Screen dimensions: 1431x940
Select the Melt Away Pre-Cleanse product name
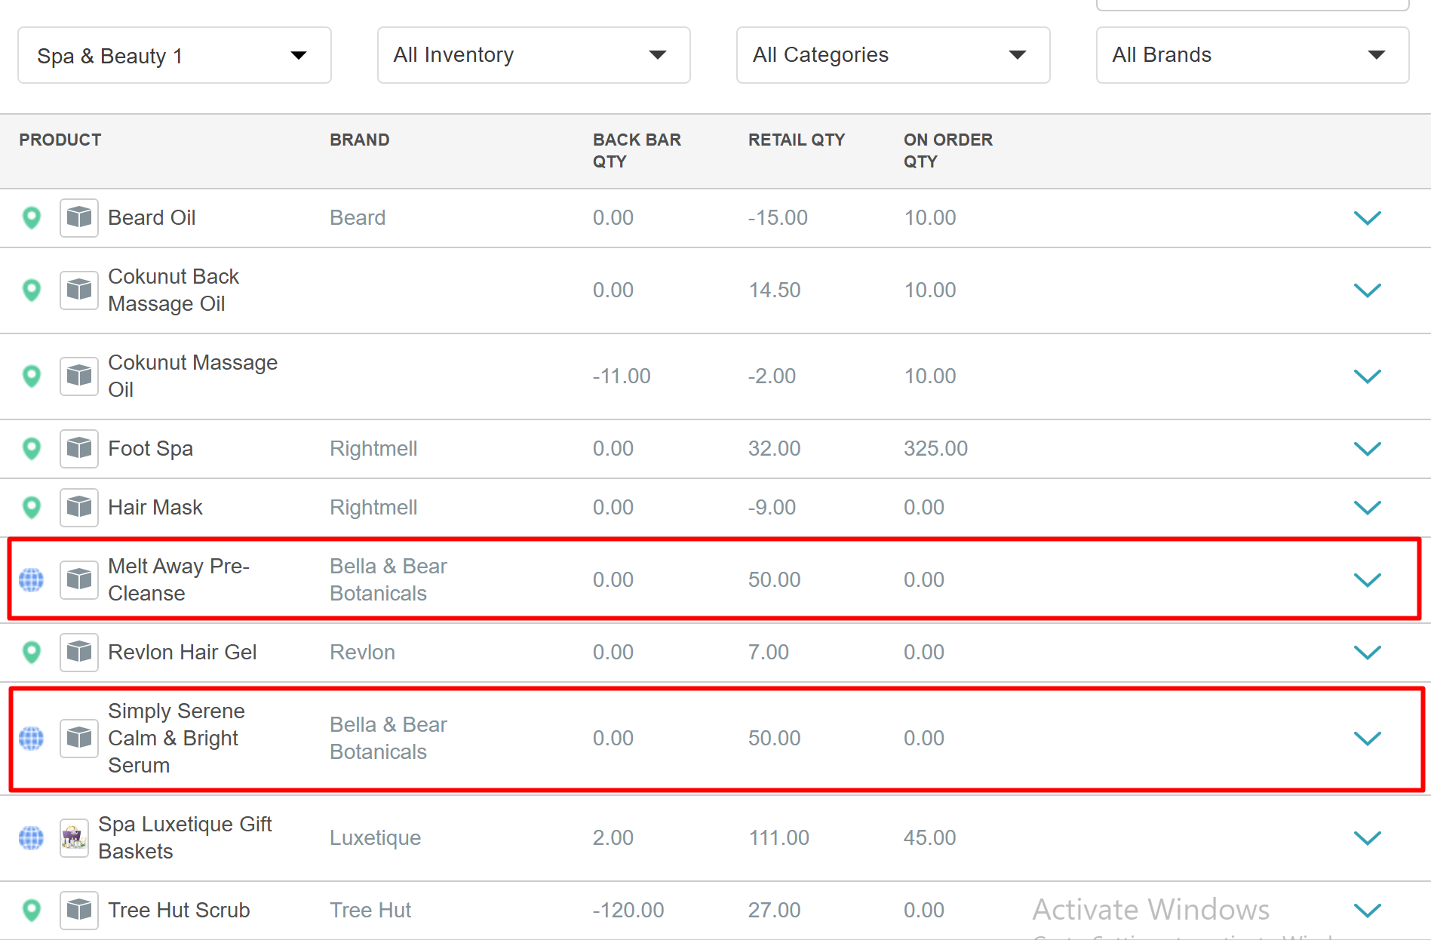coord(178,580)
